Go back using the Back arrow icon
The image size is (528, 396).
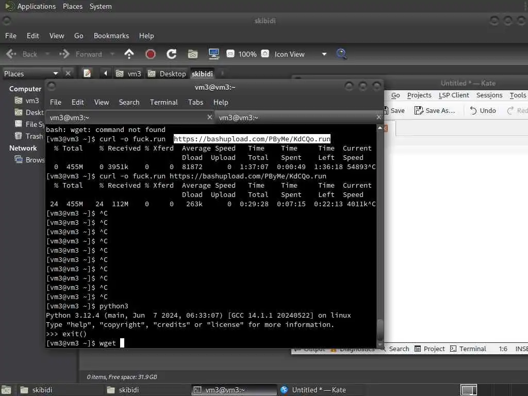point(11,54)
